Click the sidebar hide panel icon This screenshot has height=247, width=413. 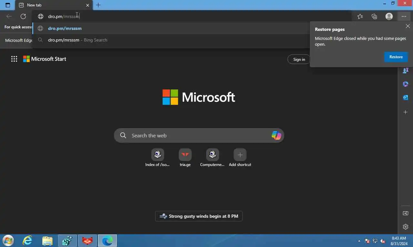(406, 213)
